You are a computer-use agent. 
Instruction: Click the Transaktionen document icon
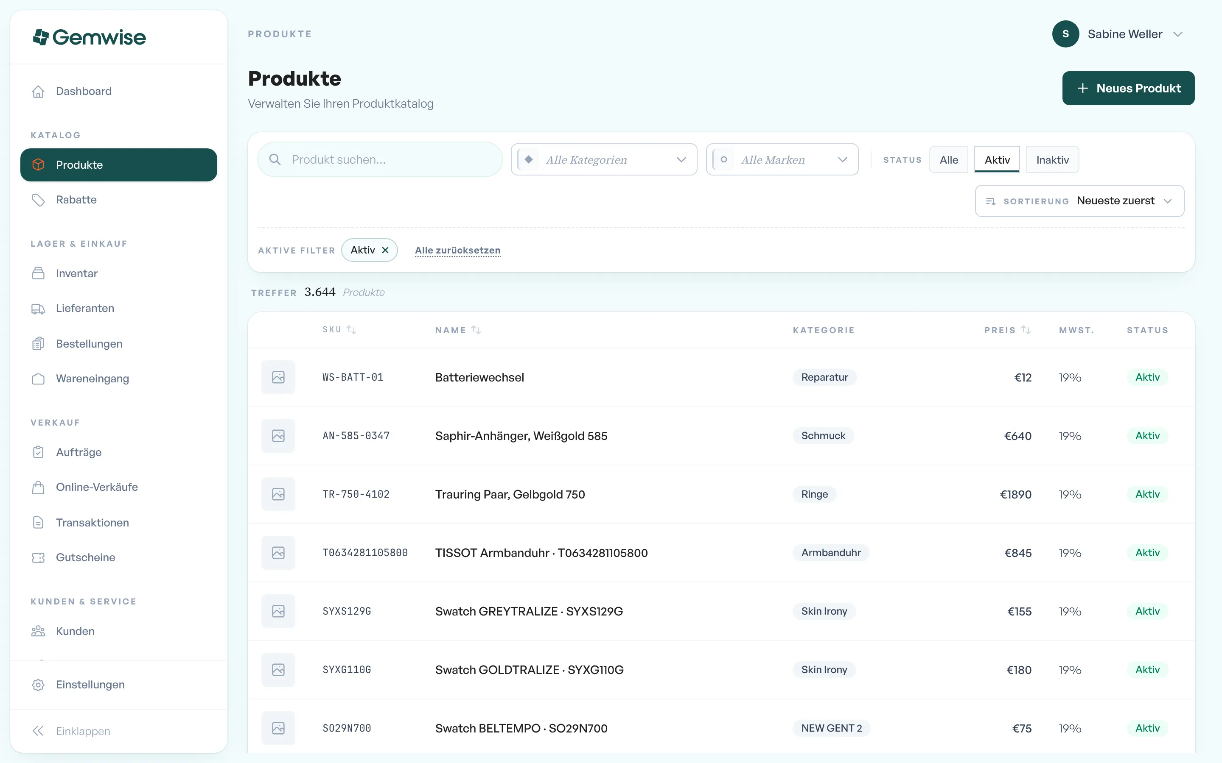pyautogui.click(x=38, y=522)
